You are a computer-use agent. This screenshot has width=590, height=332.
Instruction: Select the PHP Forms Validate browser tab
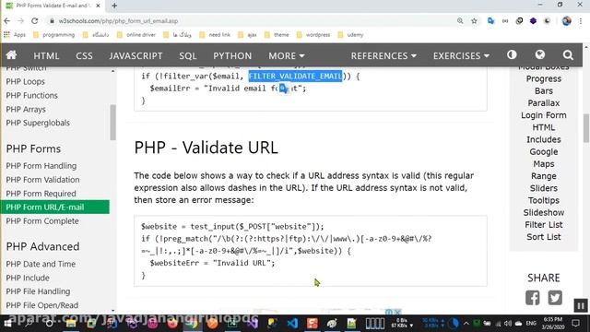point(53,6)
